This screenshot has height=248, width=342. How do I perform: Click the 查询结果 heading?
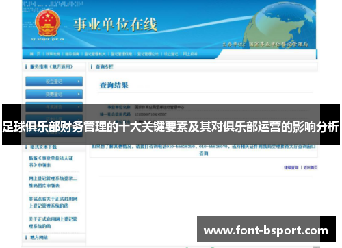(114, 85)
